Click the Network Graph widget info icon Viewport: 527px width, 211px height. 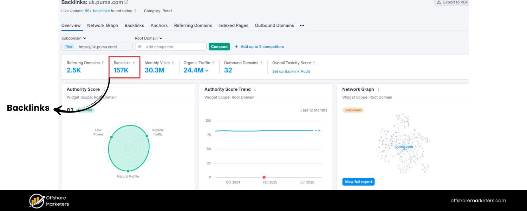[379, 89]
